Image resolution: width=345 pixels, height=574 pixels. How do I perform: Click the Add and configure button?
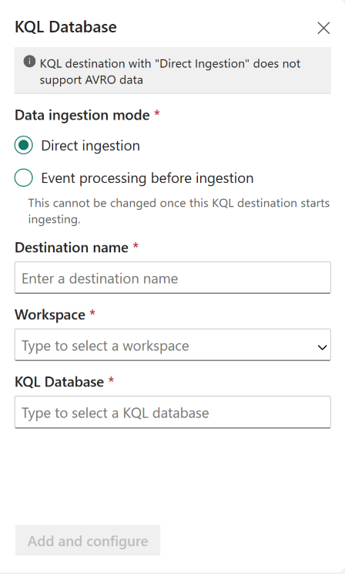88,540
